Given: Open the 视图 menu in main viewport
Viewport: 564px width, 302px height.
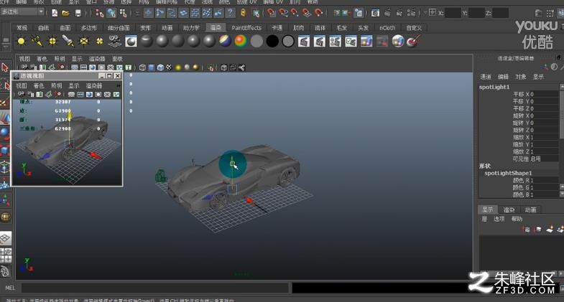Looking at the screenshot, I should [24, 59].
